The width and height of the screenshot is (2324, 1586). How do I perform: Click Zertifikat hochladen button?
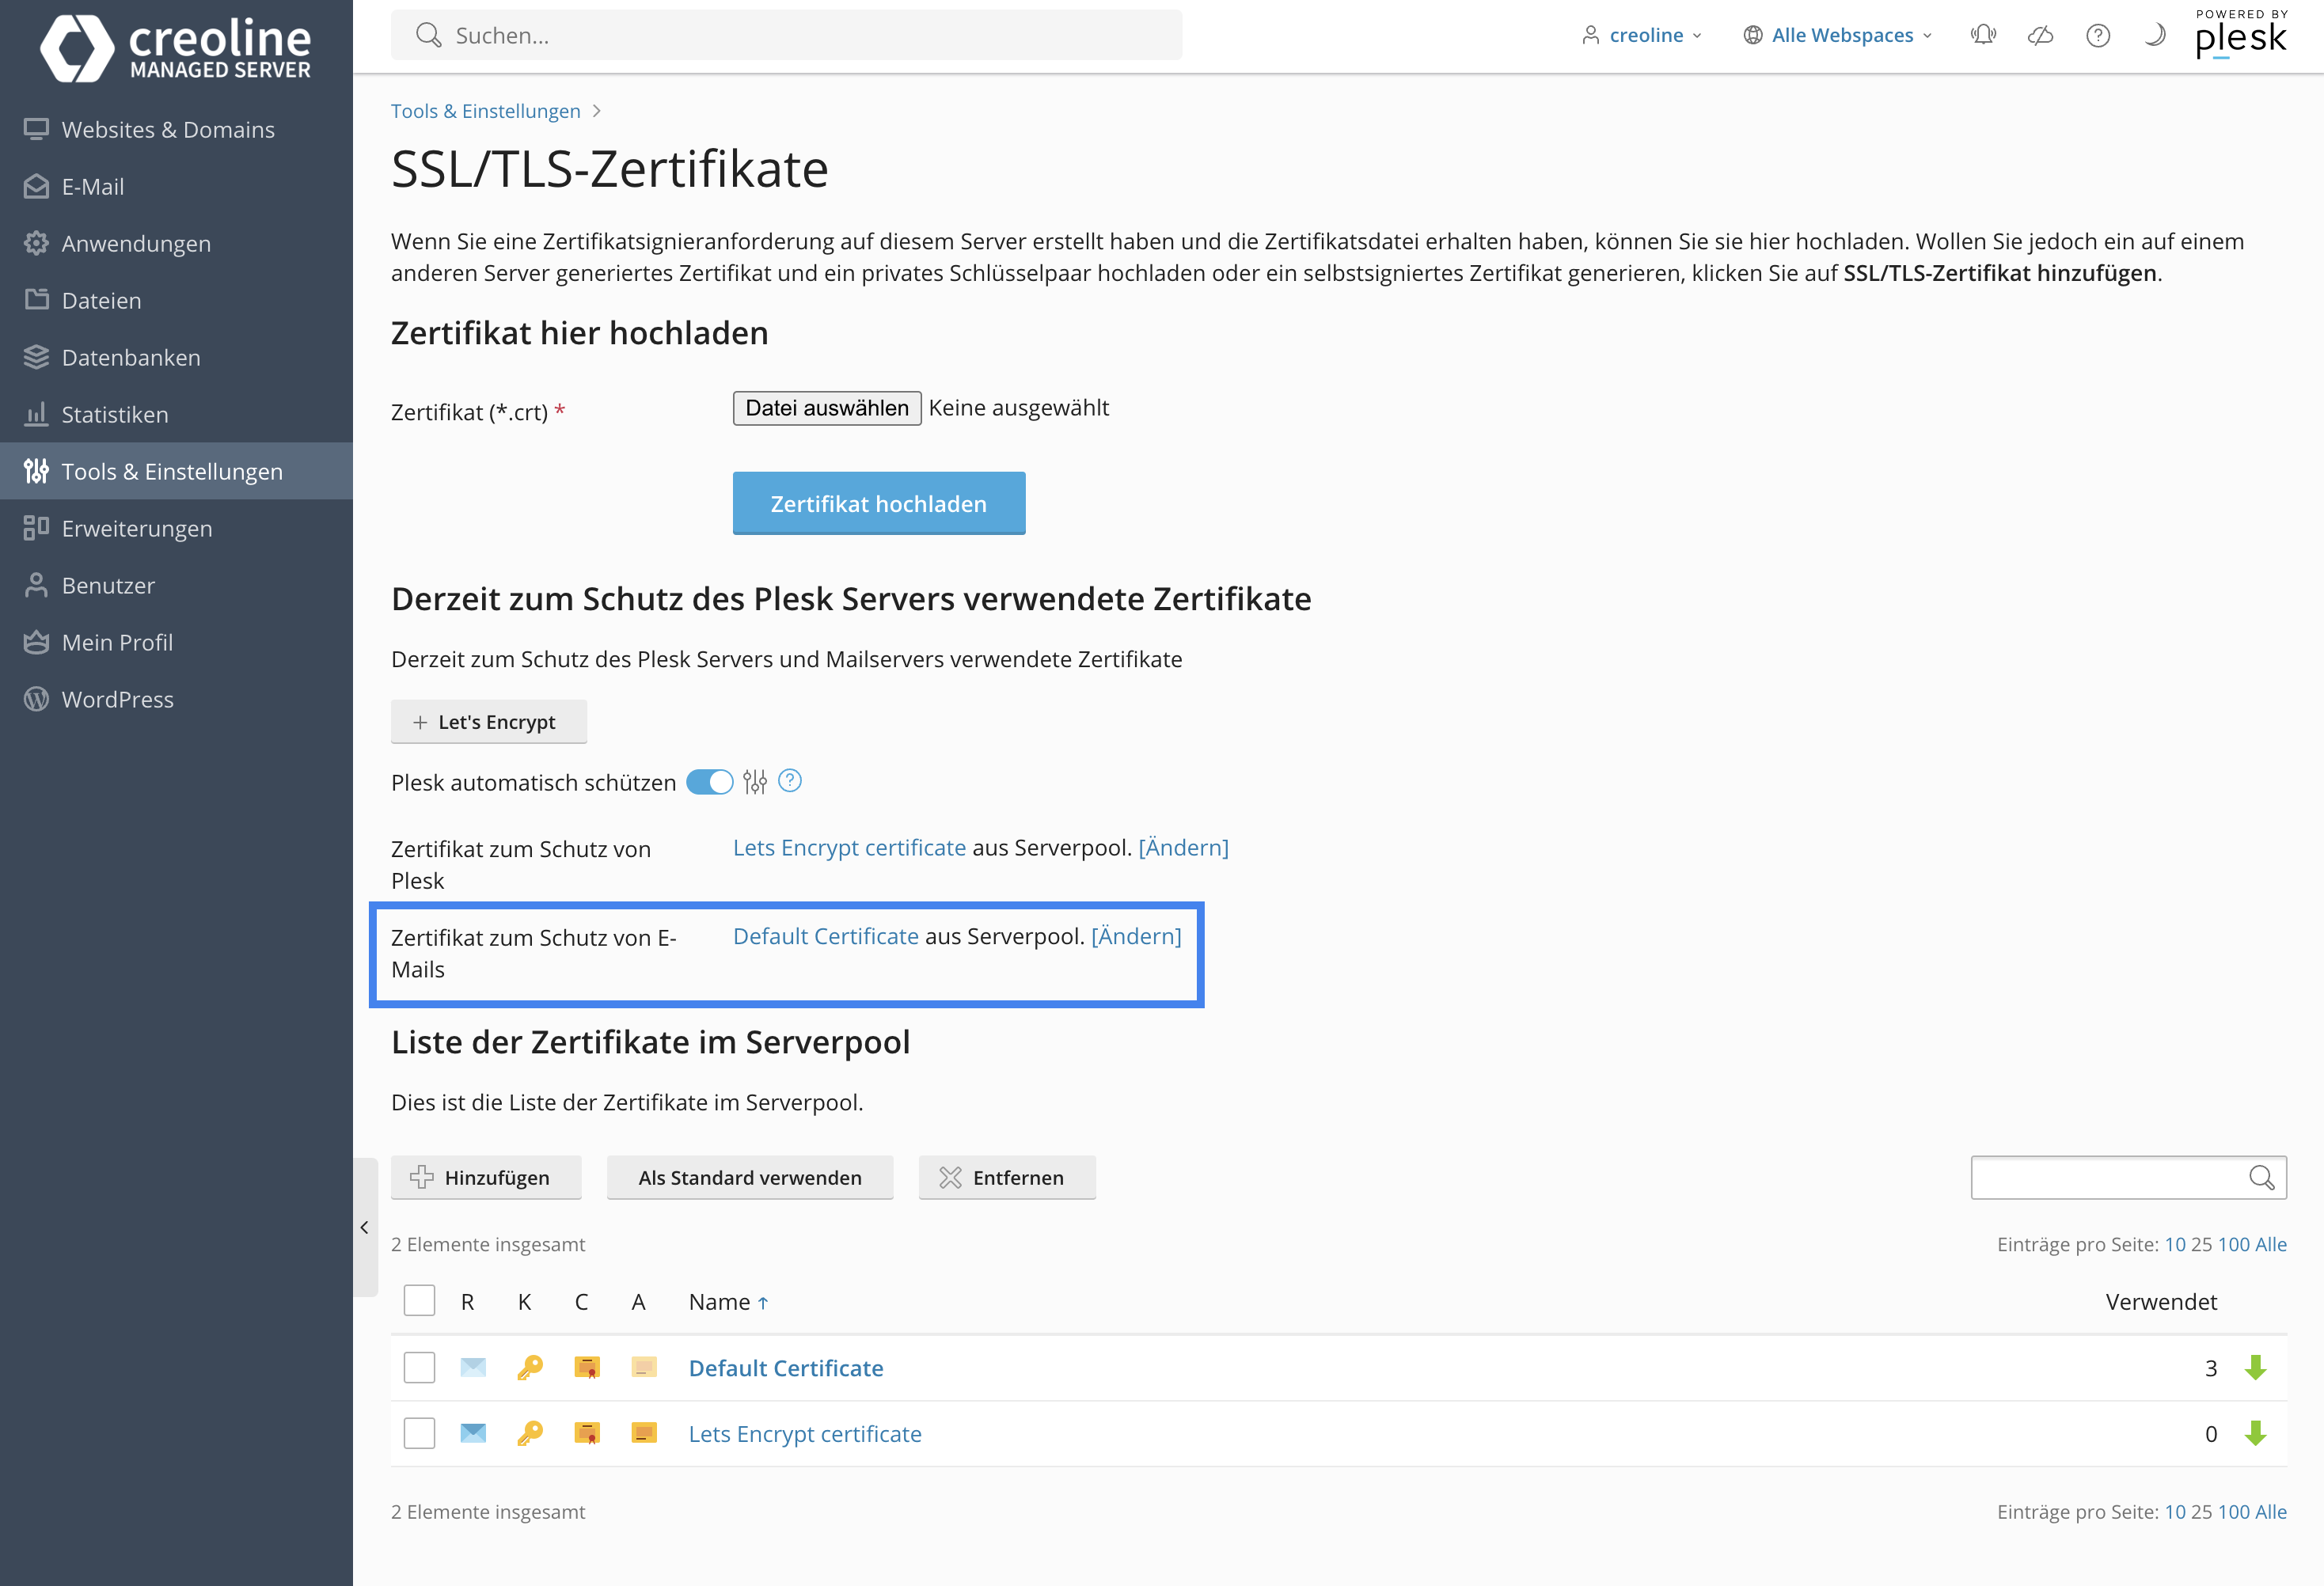[879, 503]
